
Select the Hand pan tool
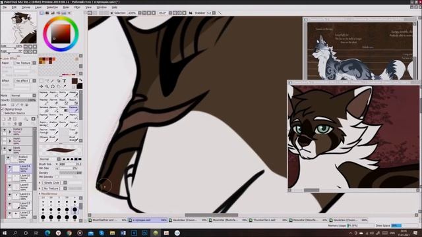coord(59,86)
